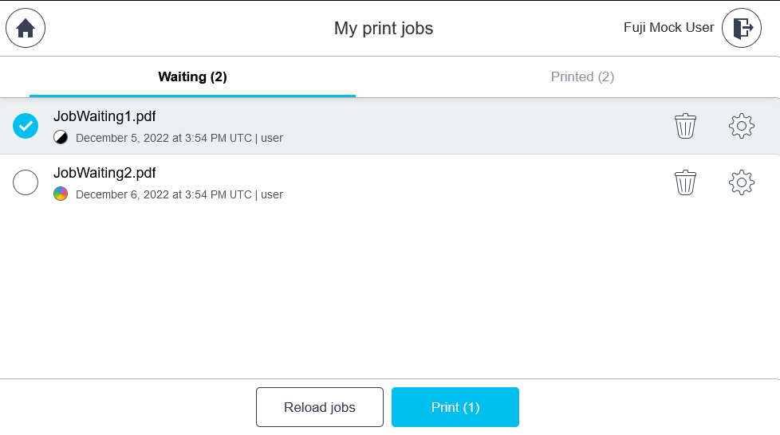Click the December 5, 2022 date line
The image size is (780, 435).
coord(179,138)
